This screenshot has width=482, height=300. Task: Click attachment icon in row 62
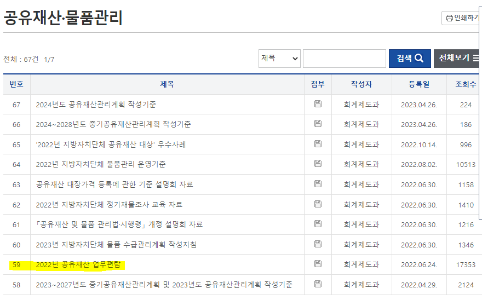coord(318,204)
